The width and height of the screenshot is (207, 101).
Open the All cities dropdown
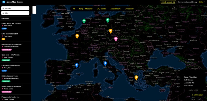tap(15, 13)
